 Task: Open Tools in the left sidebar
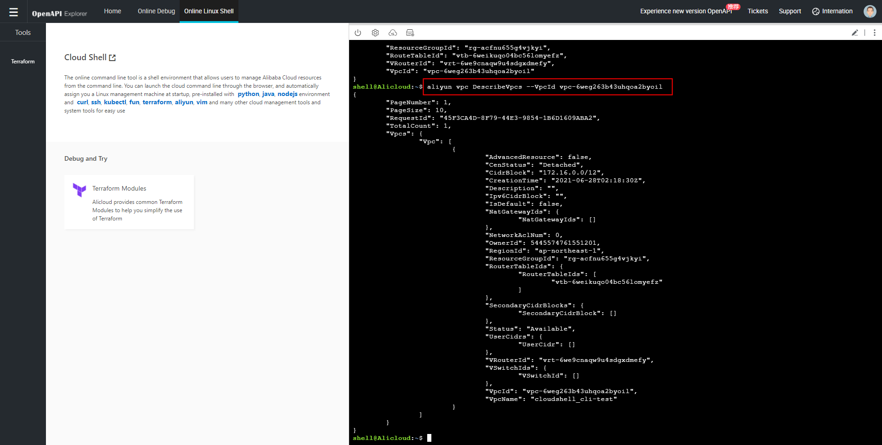coord(23,33)
